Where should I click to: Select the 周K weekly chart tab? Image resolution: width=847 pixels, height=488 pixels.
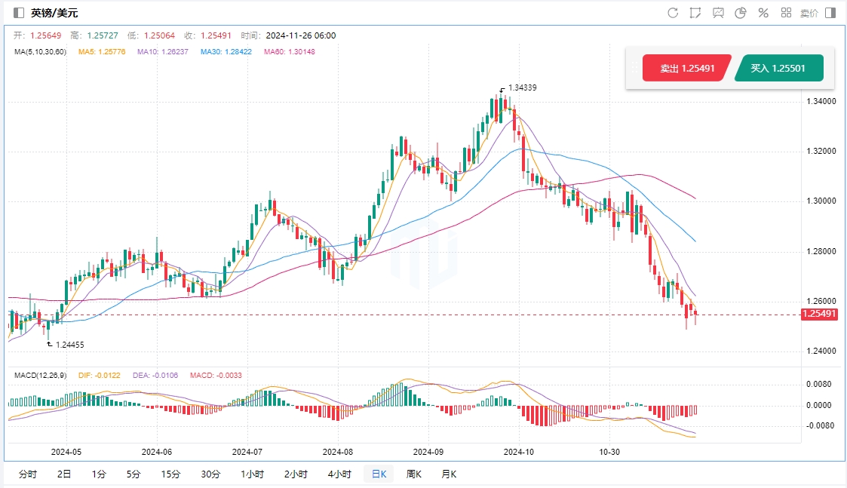[414, 474]
